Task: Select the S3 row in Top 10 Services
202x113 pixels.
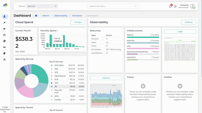Action: tap(67, 86)
